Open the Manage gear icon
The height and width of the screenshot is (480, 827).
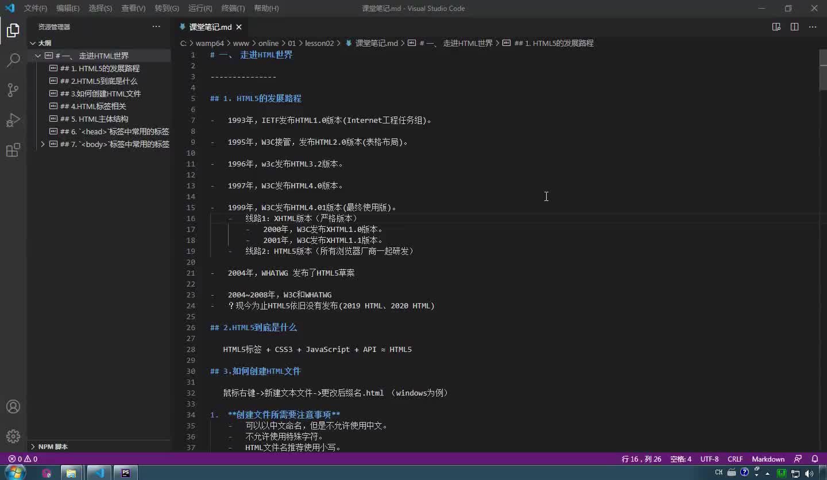(x=13, y=436)
